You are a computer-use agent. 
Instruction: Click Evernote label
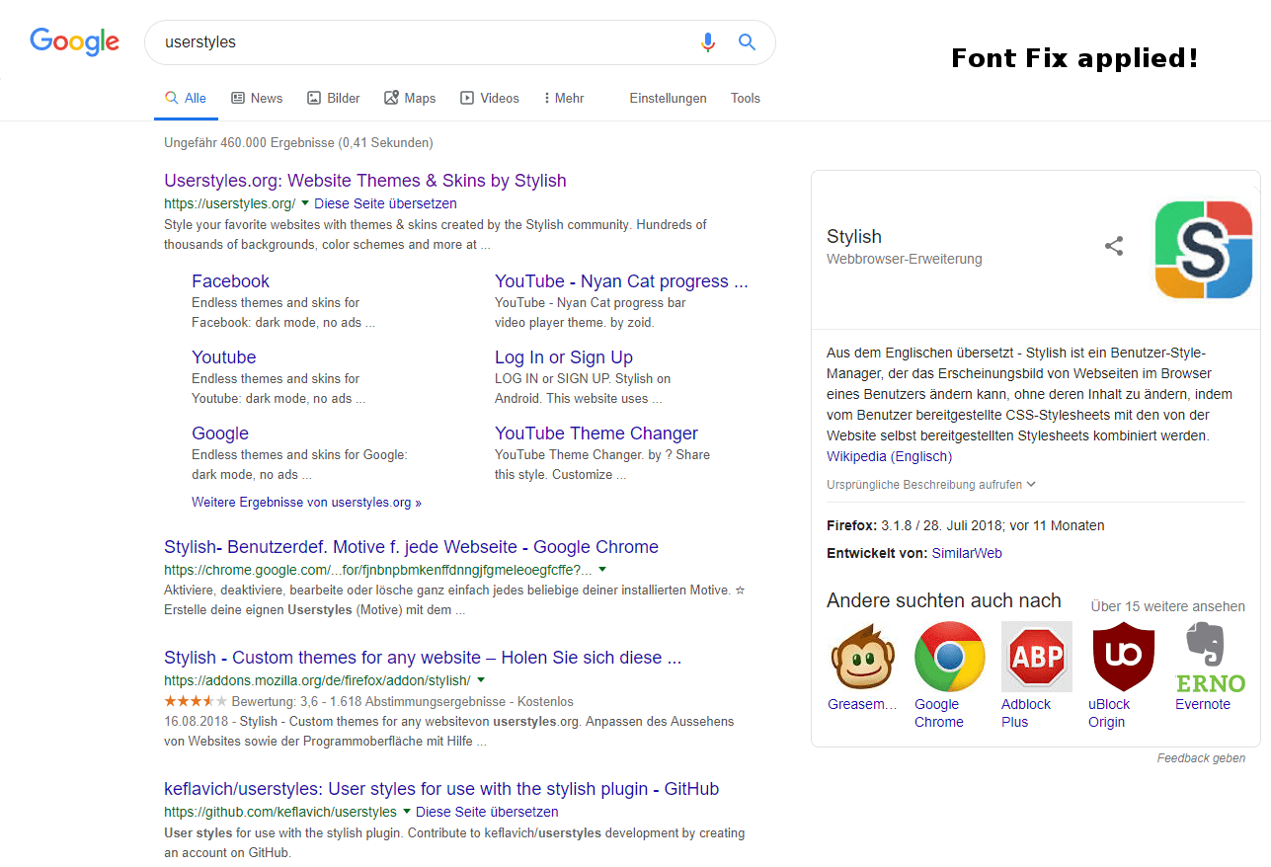coord(1203,704)
